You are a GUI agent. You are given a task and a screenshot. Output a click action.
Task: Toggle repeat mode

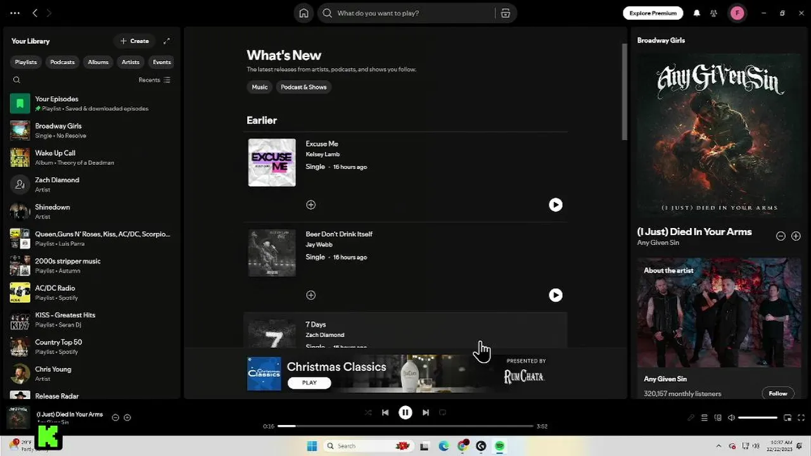pos(443,412)
